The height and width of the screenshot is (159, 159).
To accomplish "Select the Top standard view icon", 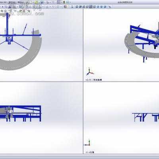I will [91, 7].
